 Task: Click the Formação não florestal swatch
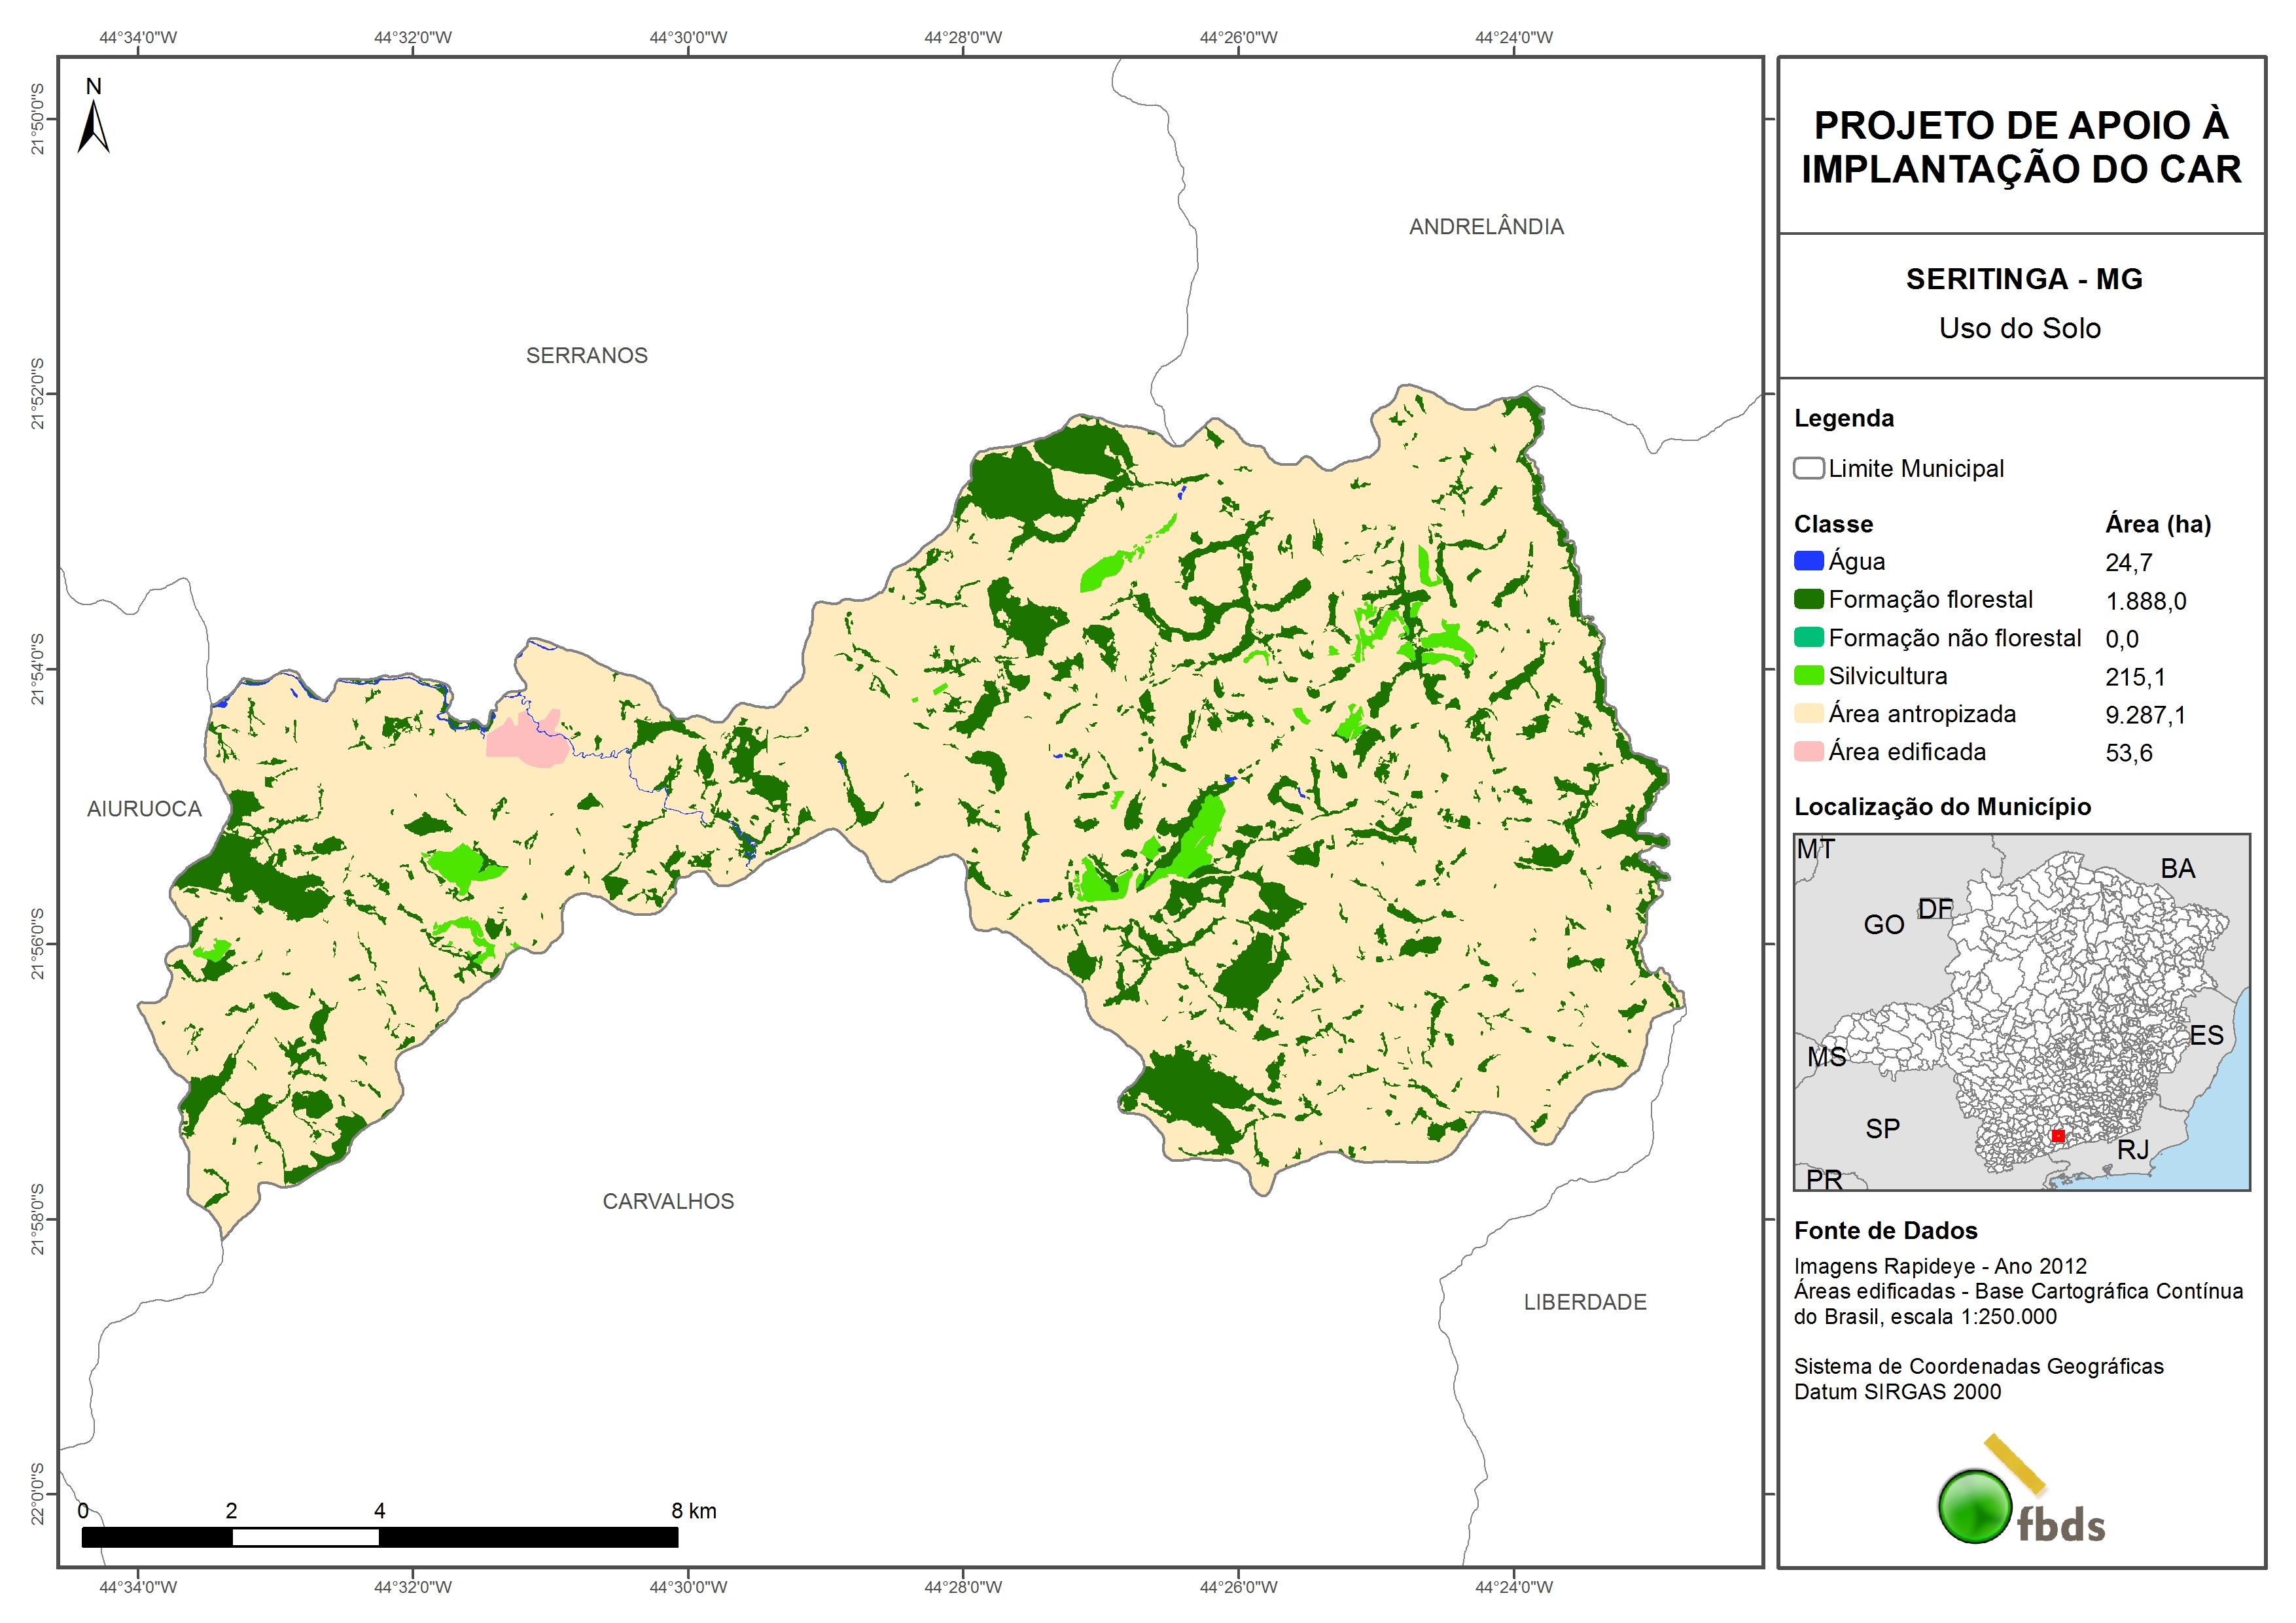[x=1808, y=637]
